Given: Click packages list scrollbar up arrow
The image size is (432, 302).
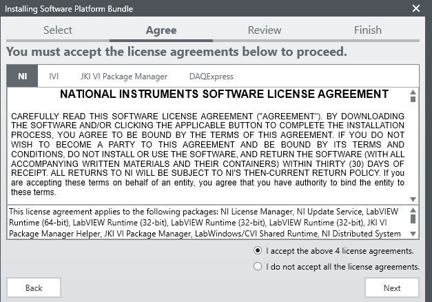Looking at the screenshot, I should click(x=413, y=210).
